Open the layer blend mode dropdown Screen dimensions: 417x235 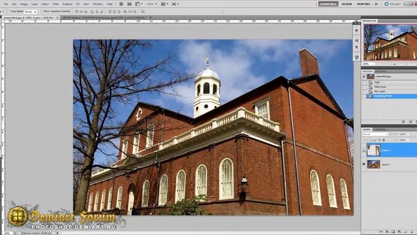(375, 134)
